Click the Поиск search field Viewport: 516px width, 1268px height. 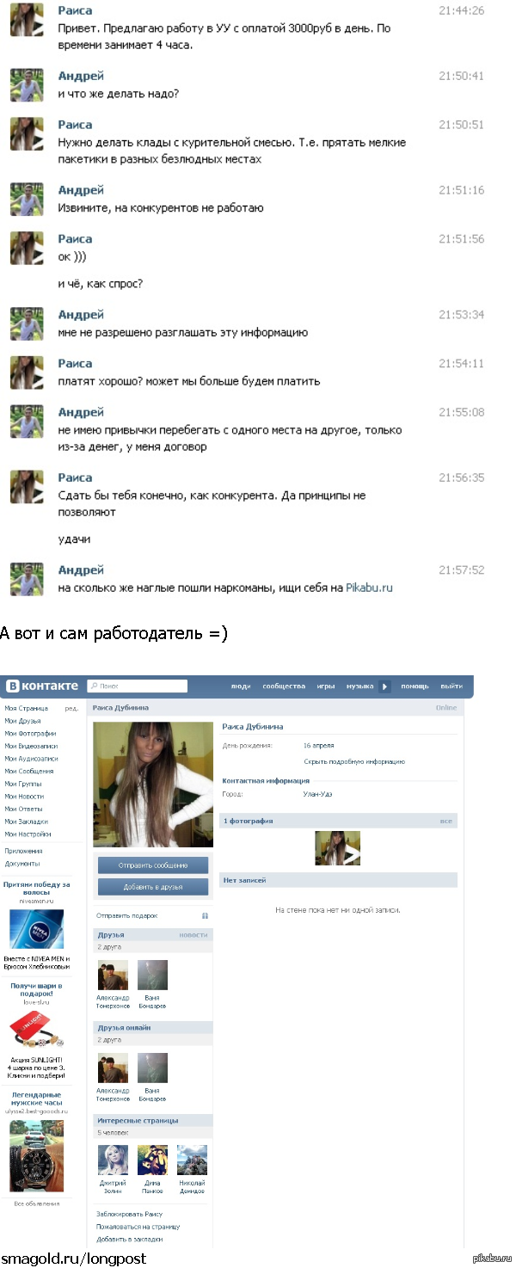click(x=142, y=686)
